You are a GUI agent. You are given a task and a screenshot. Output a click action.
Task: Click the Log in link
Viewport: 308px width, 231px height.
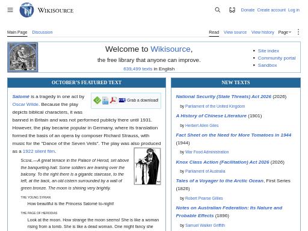click(x=294, y=10)
